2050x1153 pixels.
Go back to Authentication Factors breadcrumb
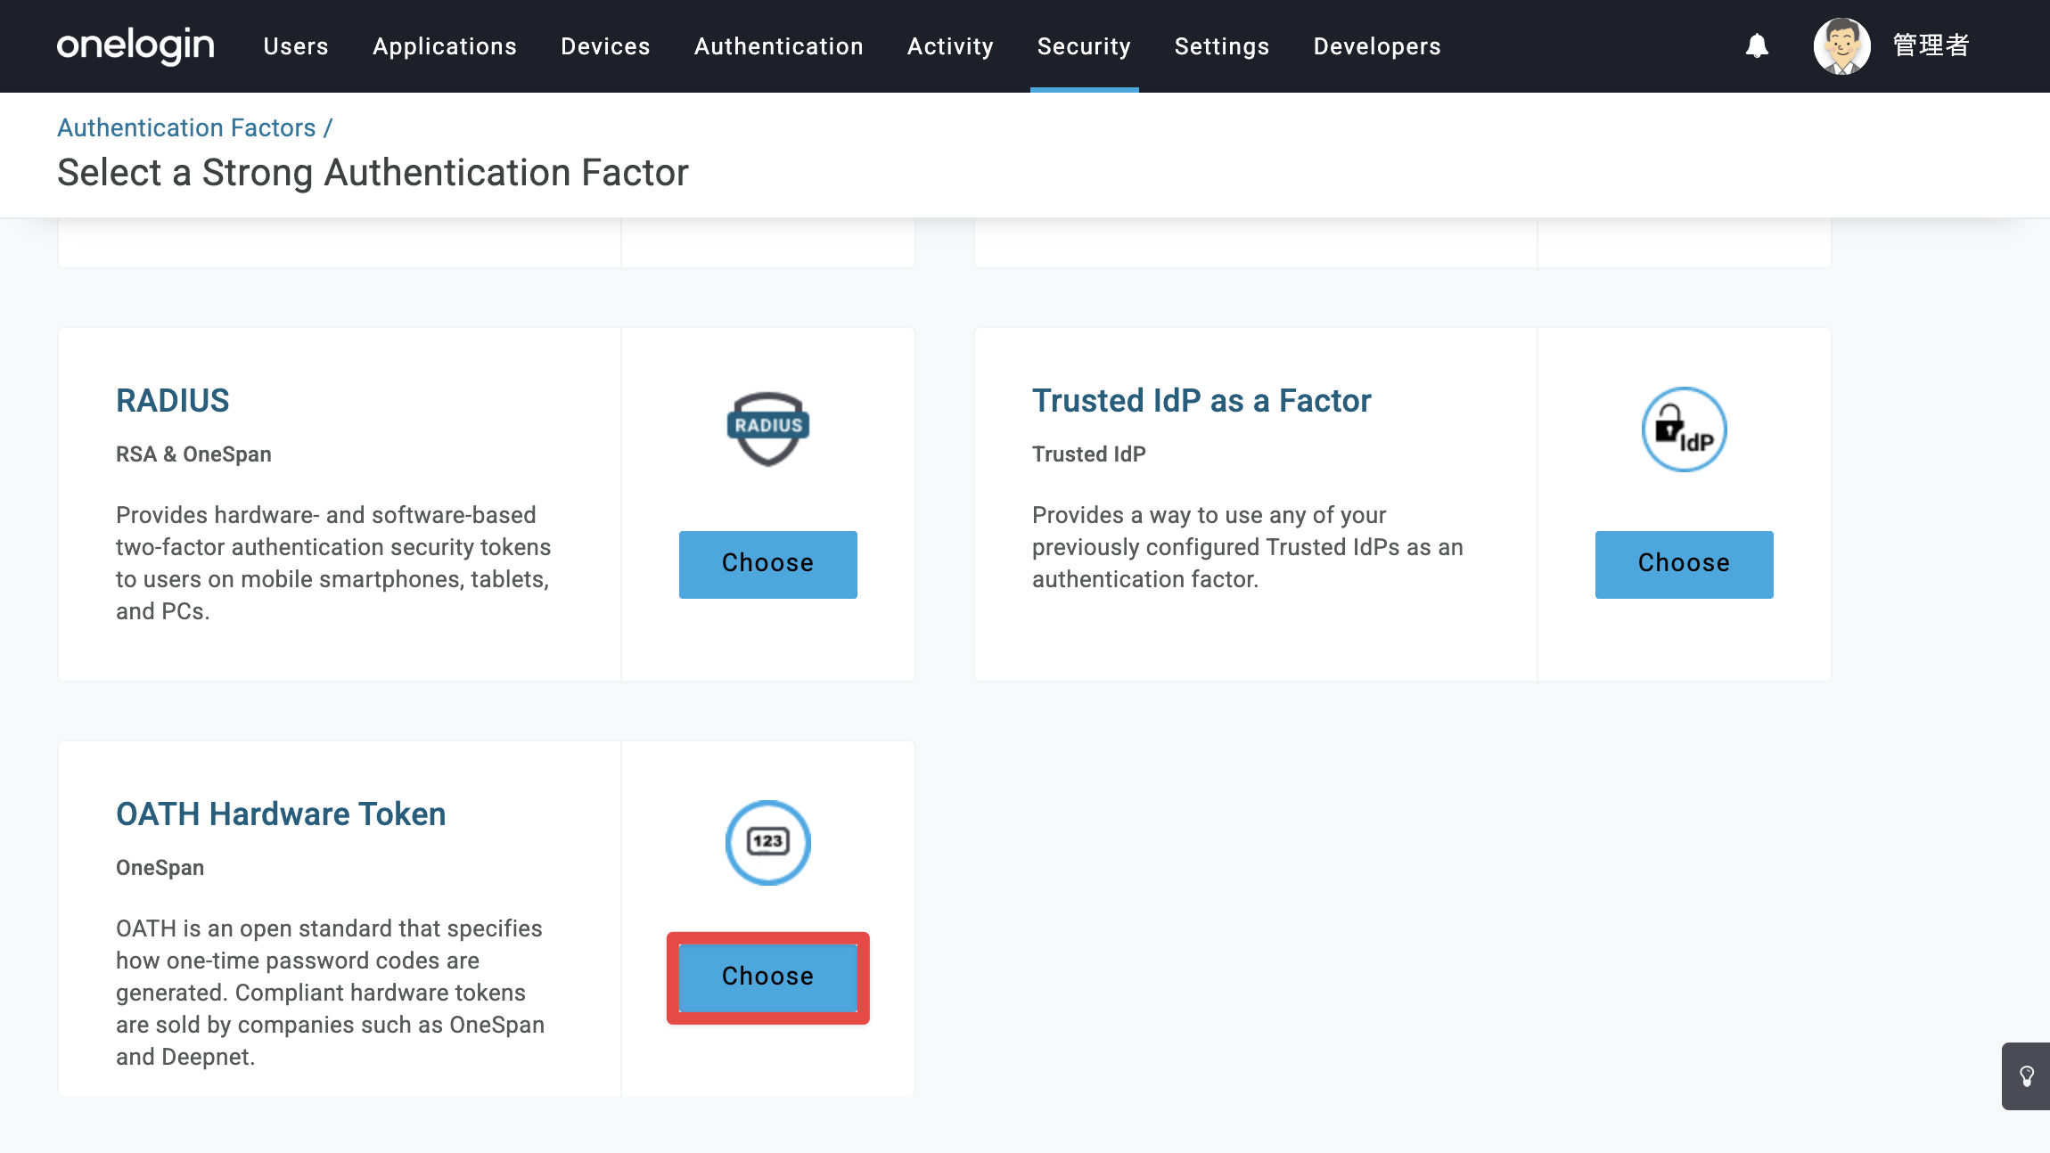[186, 127]
